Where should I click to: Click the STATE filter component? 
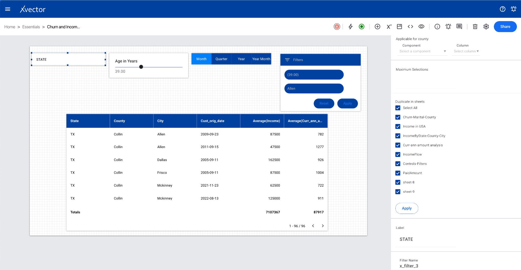(x=68, y=59)
